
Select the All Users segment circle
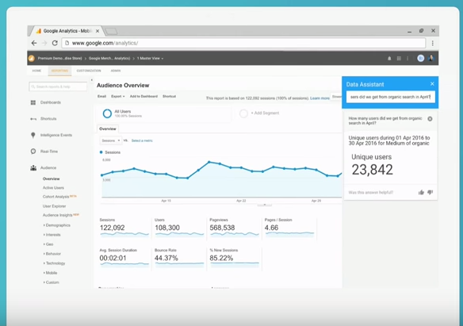pyautogui.click(x=107, y=113)
